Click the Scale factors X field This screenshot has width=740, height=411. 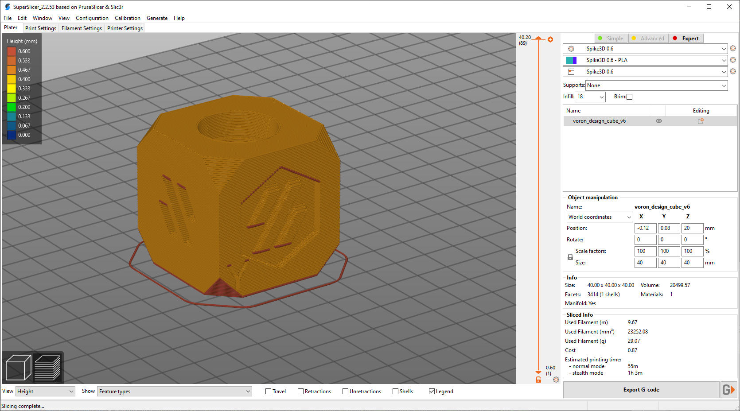pos(646,251)
